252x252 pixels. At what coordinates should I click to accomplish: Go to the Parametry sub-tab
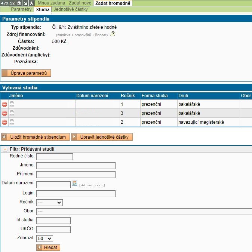pos(21,9)
